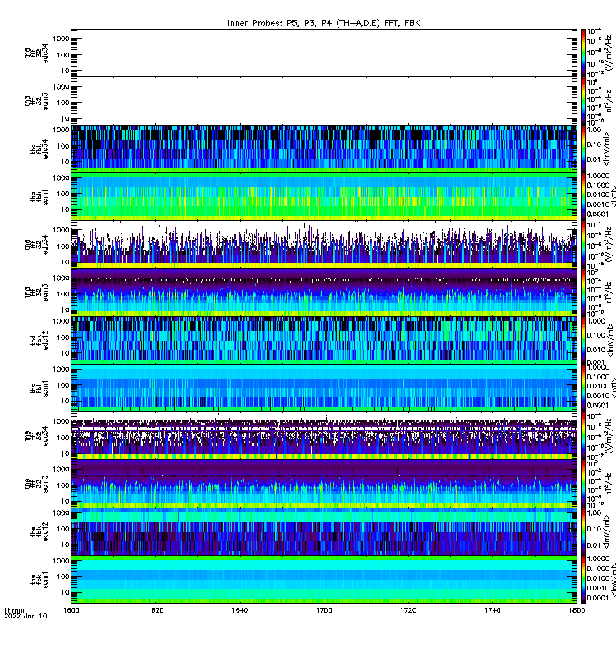Screen dimensions: 616x657
Task: Click the thd fbk scm1 spectrogram panel
Action: (x=324, y=388)
